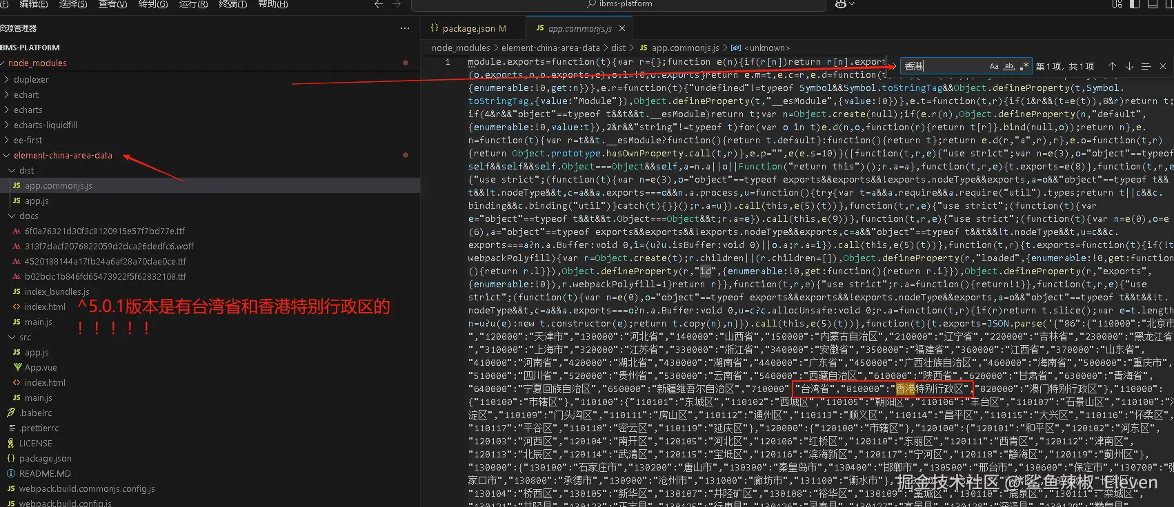Expand the duplexer folder
The width and height of the screenshot is (1174, 507).
click(210, 79)
